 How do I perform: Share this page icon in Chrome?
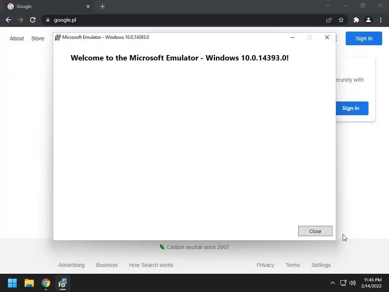click(329, 20)
